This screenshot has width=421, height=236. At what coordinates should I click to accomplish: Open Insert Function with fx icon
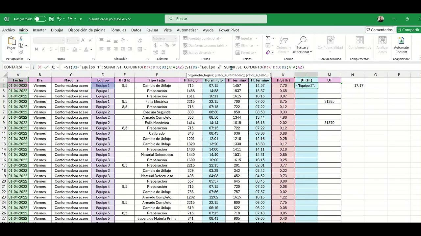pos(53,67)
